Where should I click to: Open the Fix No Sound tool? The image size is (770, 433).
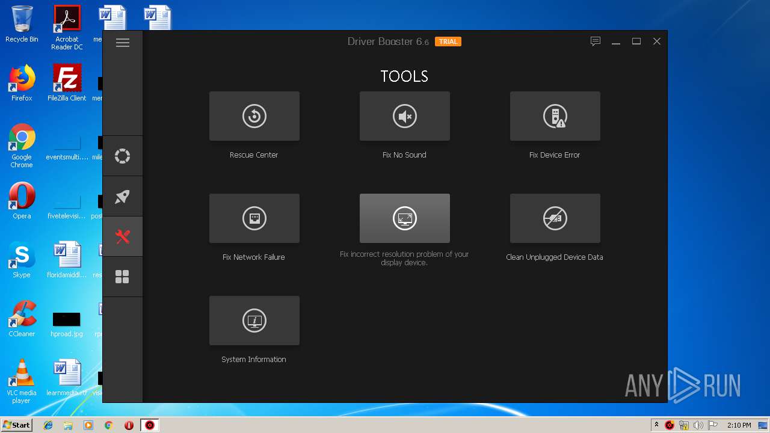pos(405,116)
